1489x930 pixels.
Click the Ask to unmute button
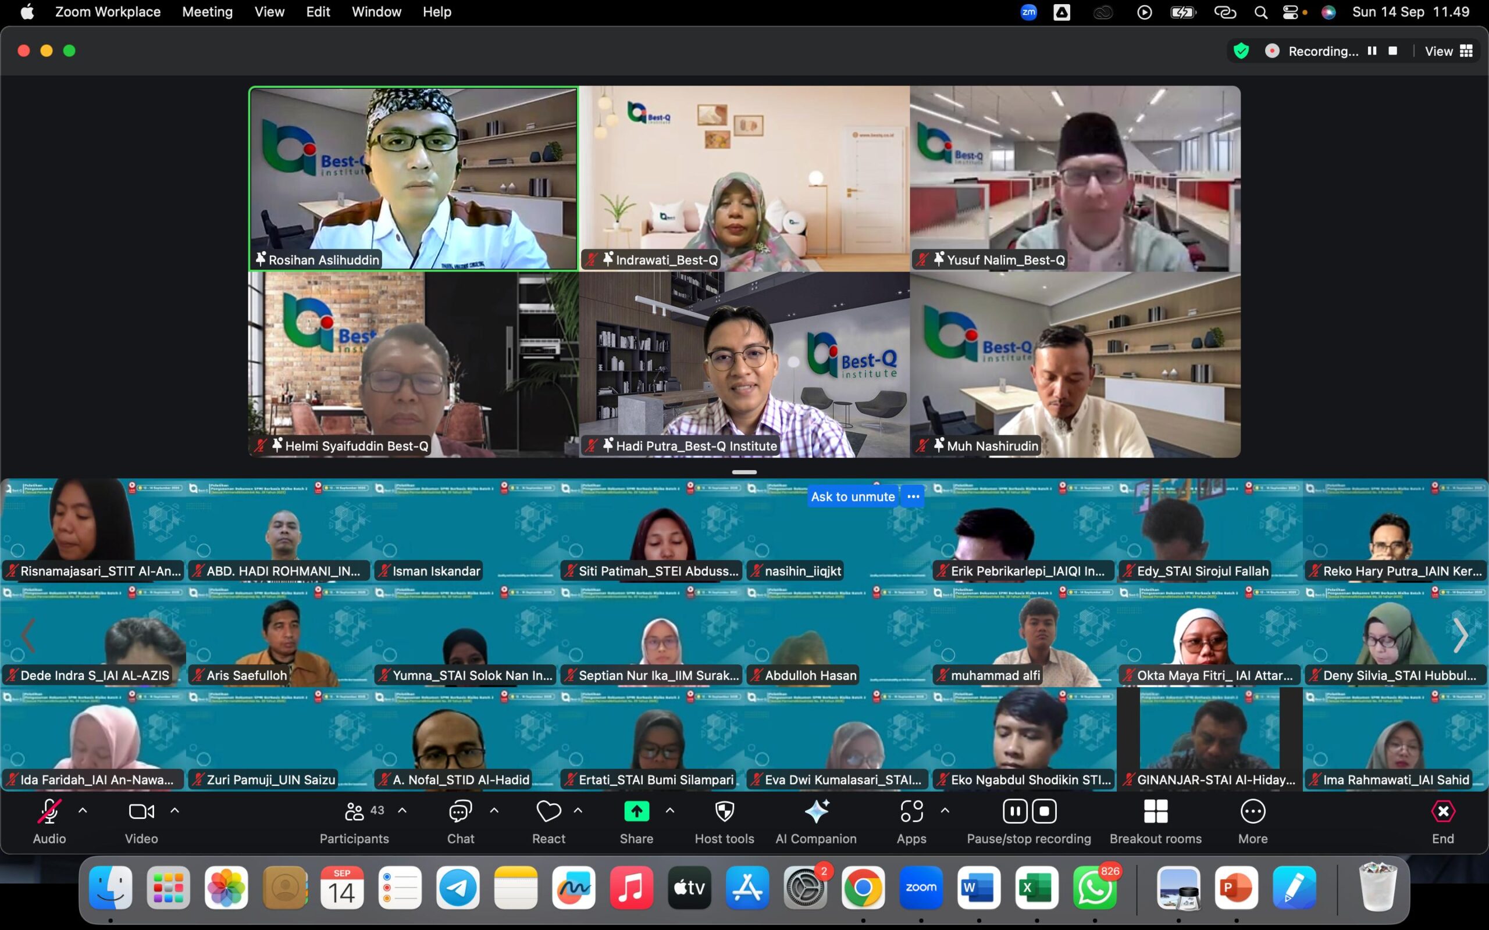852,496
